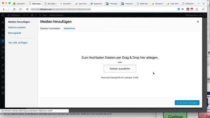Click Von URL einfügen link
210x118 pixels.
(18, 43)
